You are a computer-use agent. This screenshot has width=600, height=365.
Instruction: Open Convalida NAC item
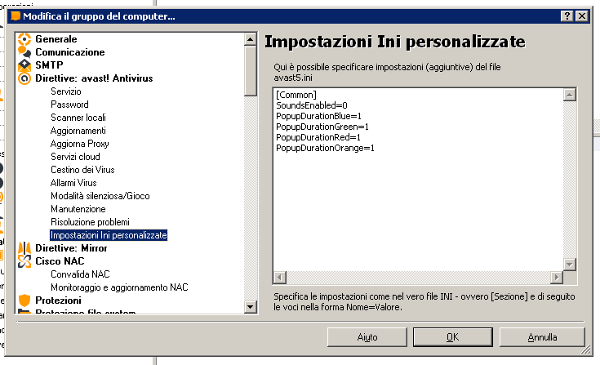tap(80, 274)
